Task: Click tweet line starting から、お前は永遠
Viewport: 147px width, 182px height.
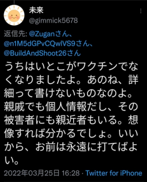Action: click(71, 147)
